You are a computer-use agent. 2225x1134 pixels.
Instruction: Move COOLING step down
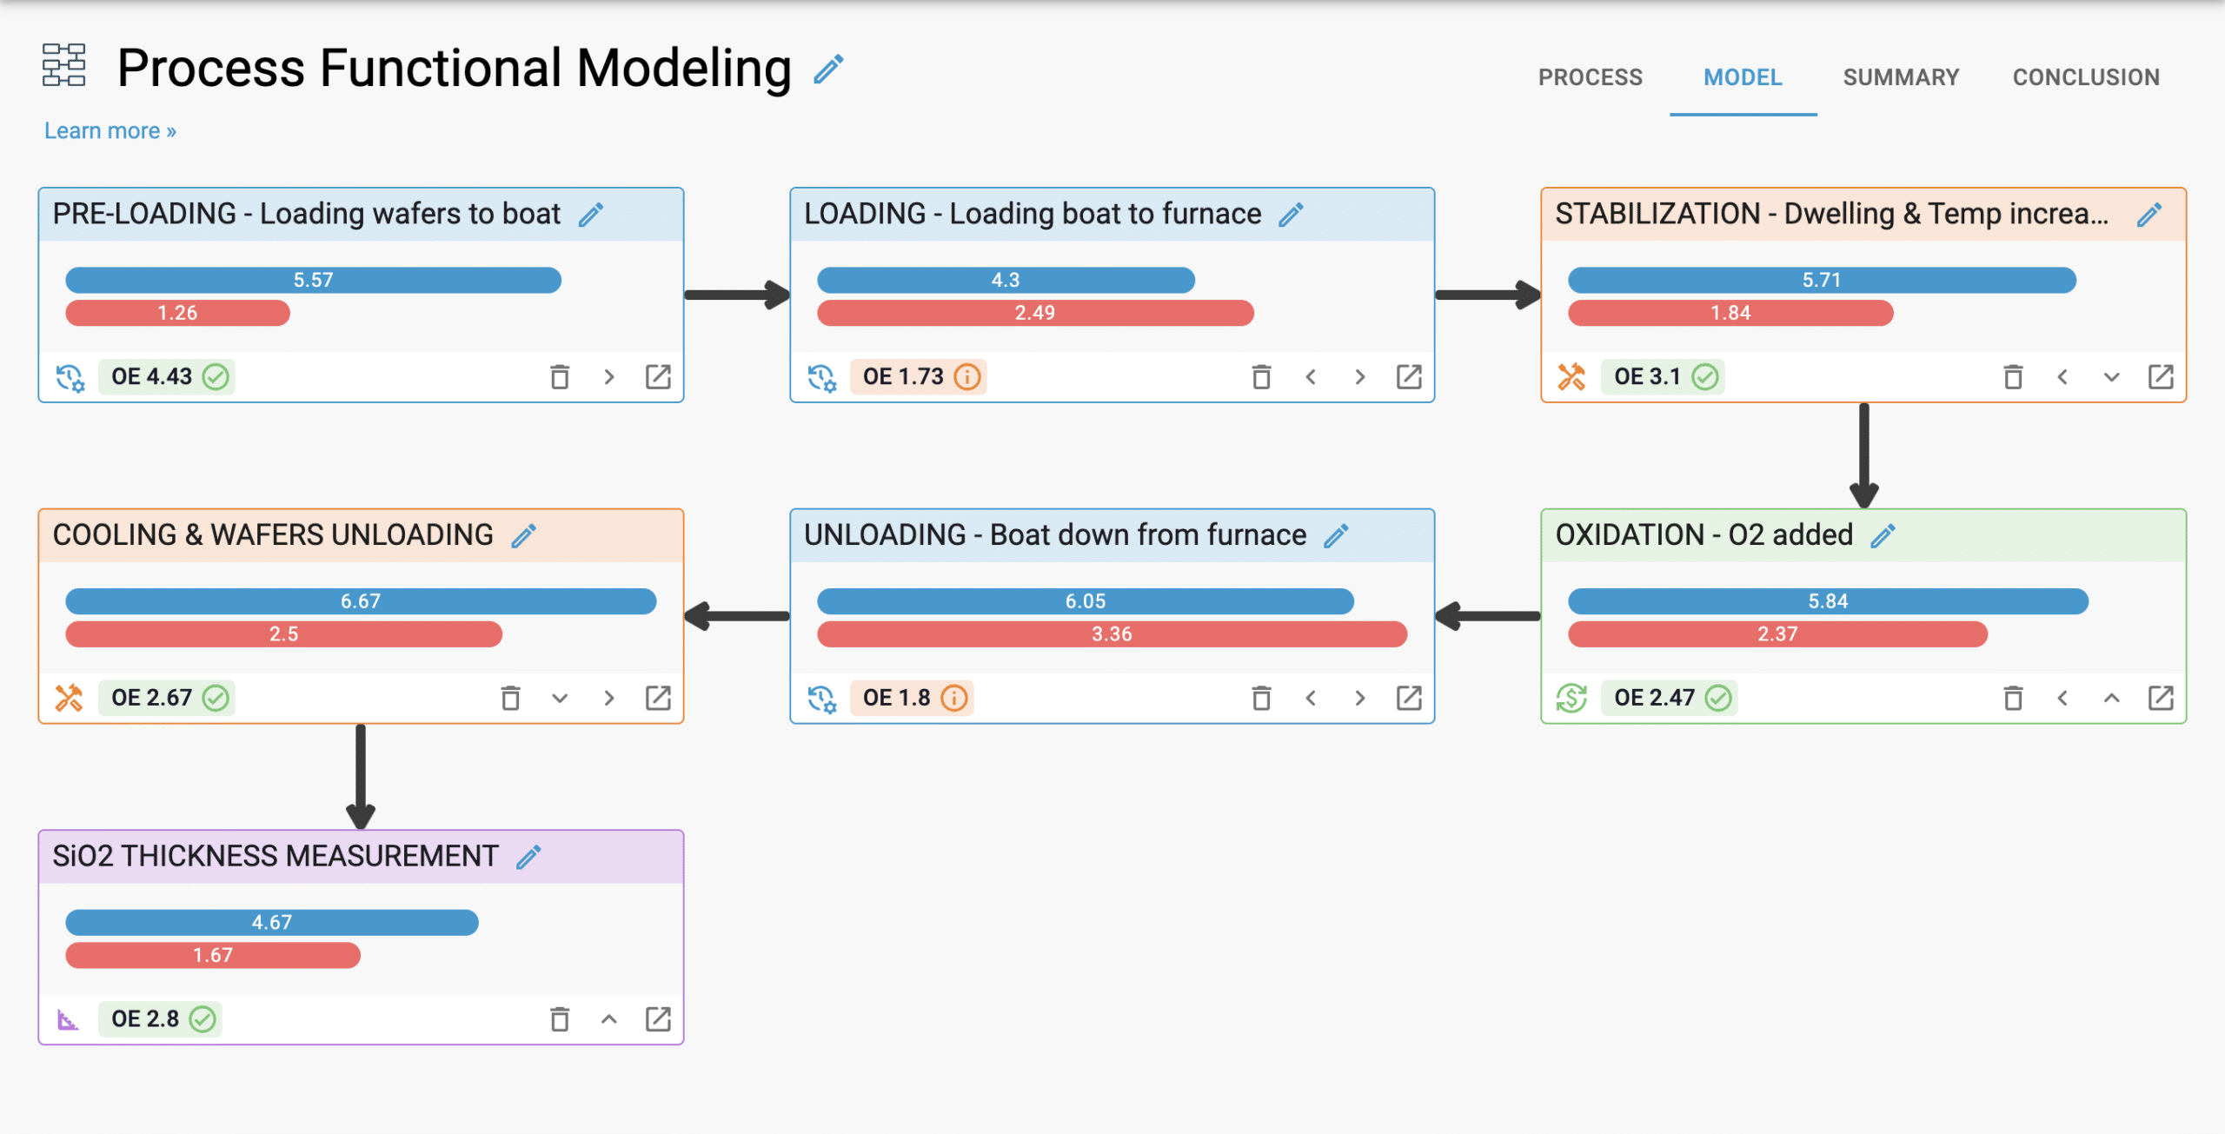pos(560,698)
